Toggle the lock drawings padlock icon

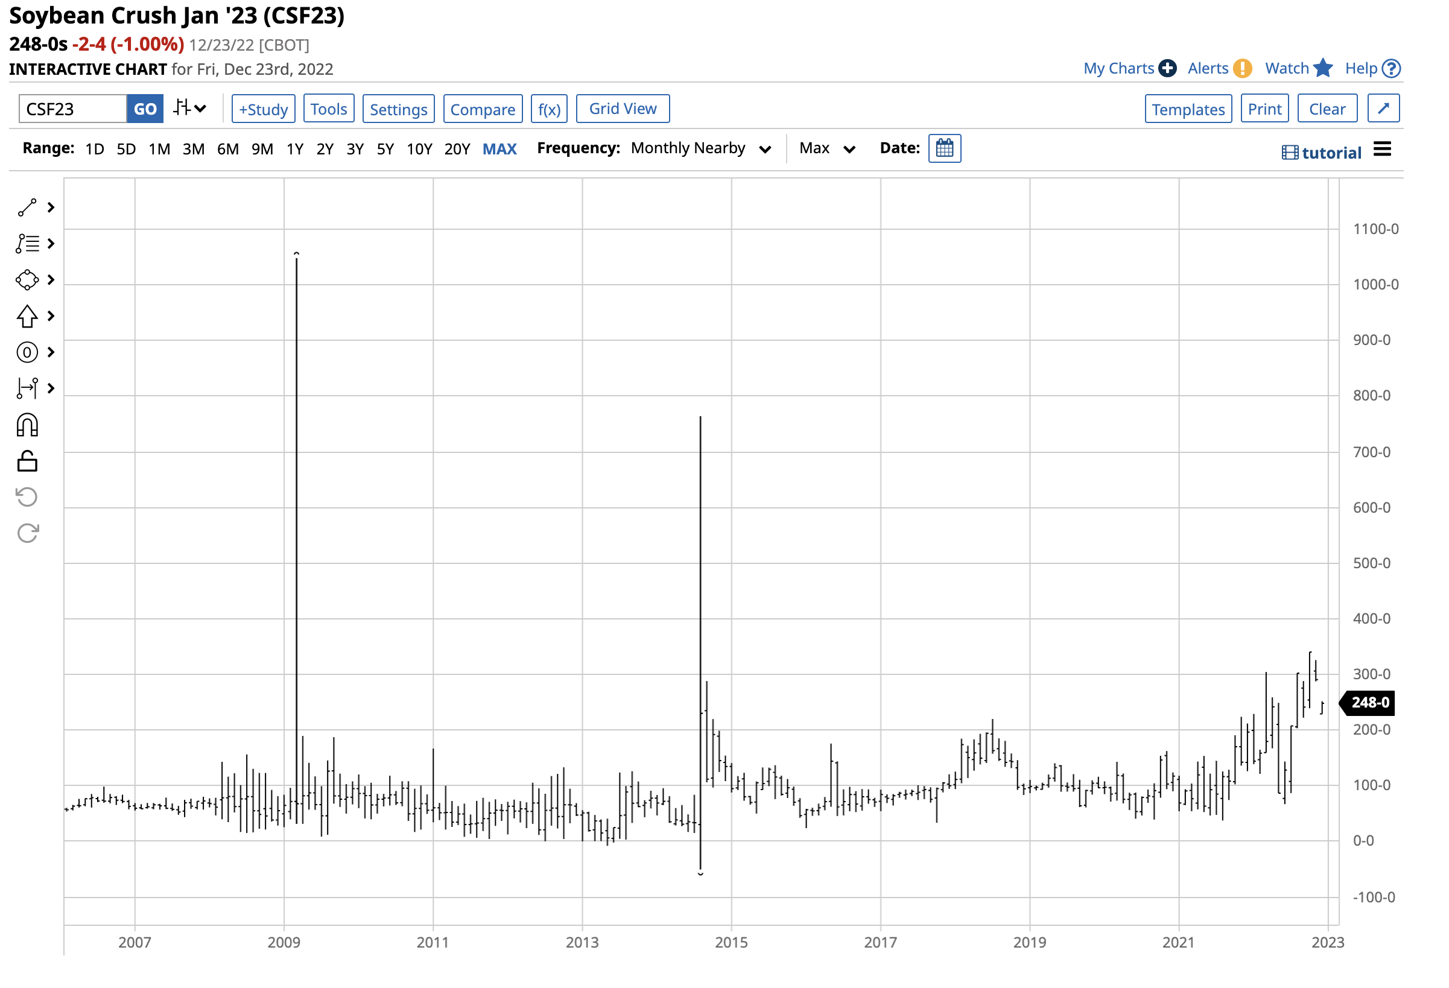(27, 461)
